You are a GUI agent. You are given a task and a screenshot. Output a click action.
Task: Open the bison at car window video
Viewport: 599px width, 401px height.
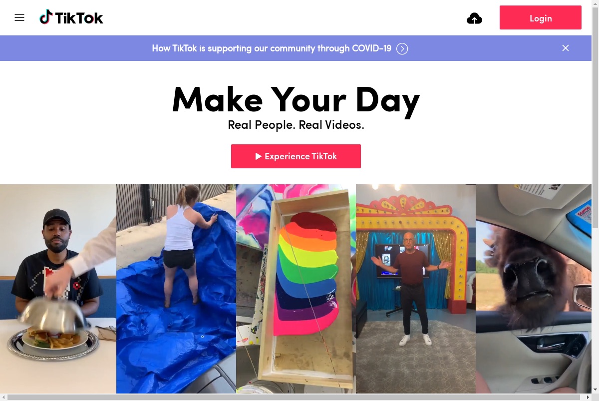534,289
